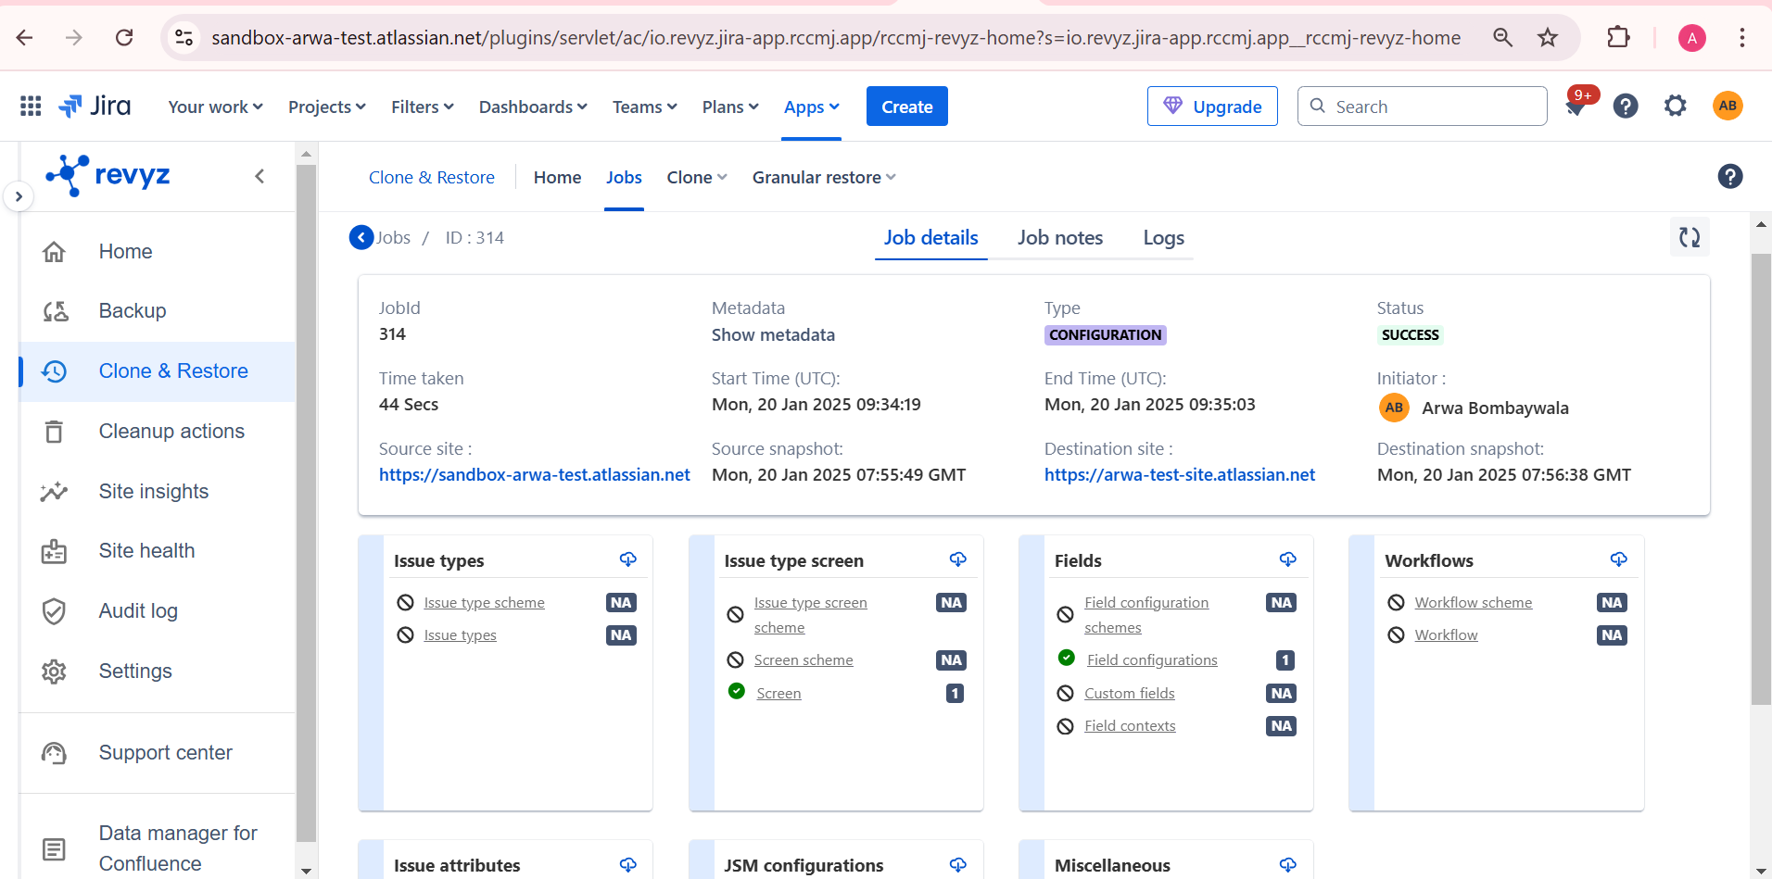Click the revyz help question mark icon
The image size is (1772, 879).
tap(1729, 177)
